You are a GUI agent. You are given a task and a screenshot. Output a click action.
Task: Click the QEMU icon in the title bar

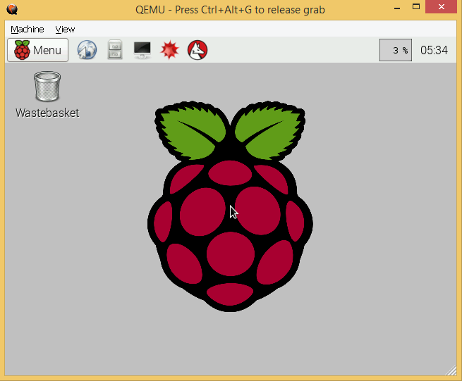[x=12, y=9]
